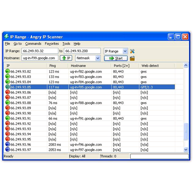Click the vertical scrollbar thumb

(x=186, y=132)
